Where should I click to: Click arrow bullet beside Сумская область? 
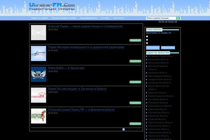click(147, 119)
